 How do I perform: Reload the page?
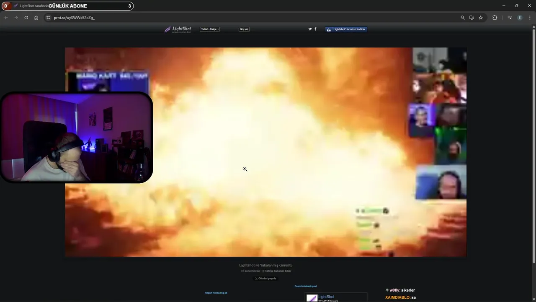26,18
